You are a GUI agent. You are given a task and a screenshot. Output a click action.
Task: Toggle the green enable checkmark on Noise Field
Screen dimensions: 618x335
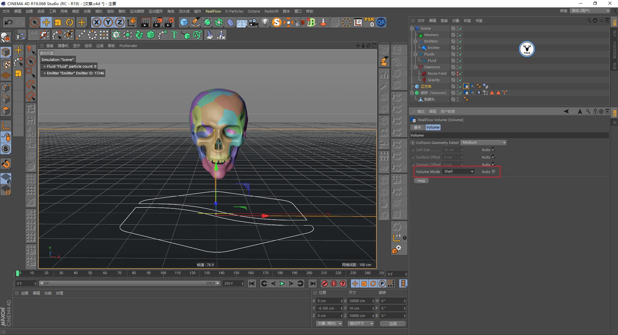[x=461, y=74]
